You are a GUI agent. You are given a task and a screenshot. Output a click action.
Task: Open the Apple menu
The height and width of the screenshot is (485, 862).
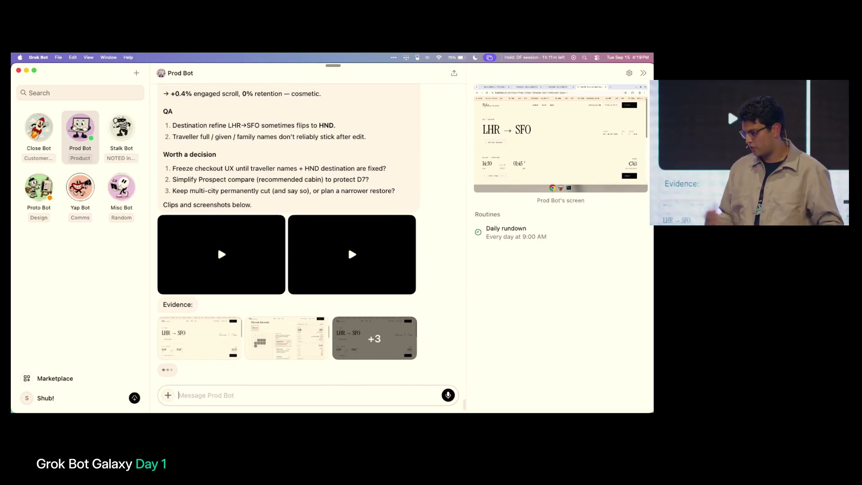[x=20, y=57]
